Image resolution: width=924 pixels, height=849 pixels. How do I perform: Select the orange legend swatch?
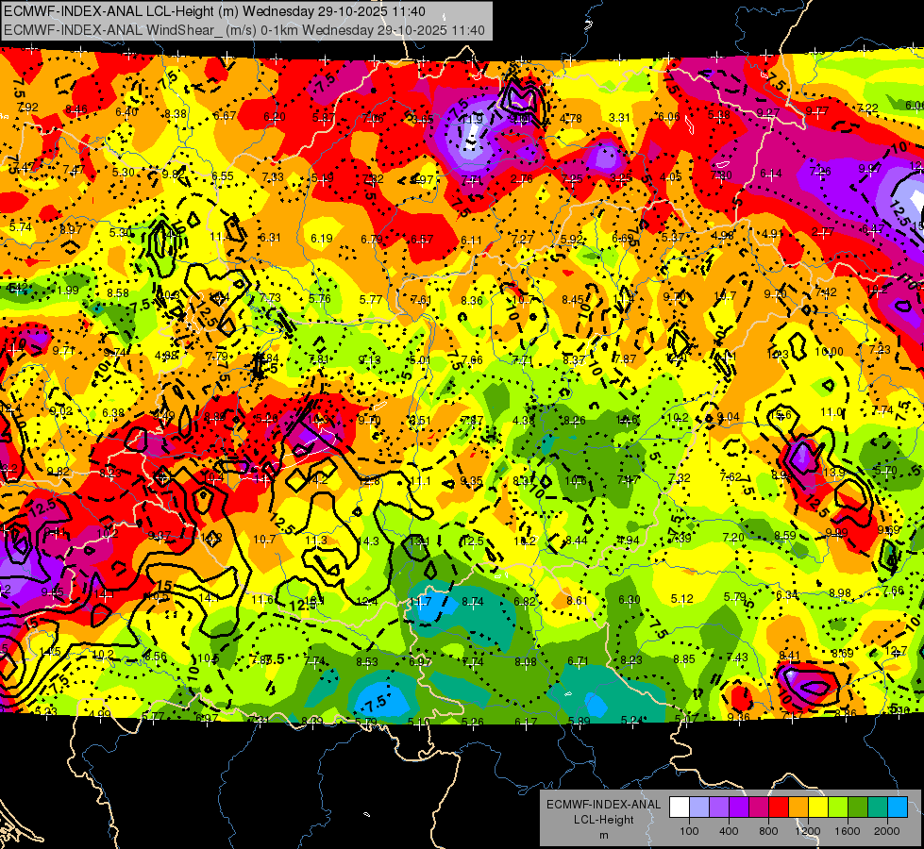pyautogui.click(x=798, y=807)
